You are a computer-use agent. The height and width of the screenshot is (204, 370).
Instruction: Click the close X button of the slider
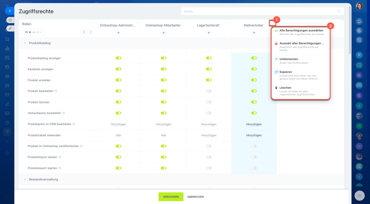[10, 11]
